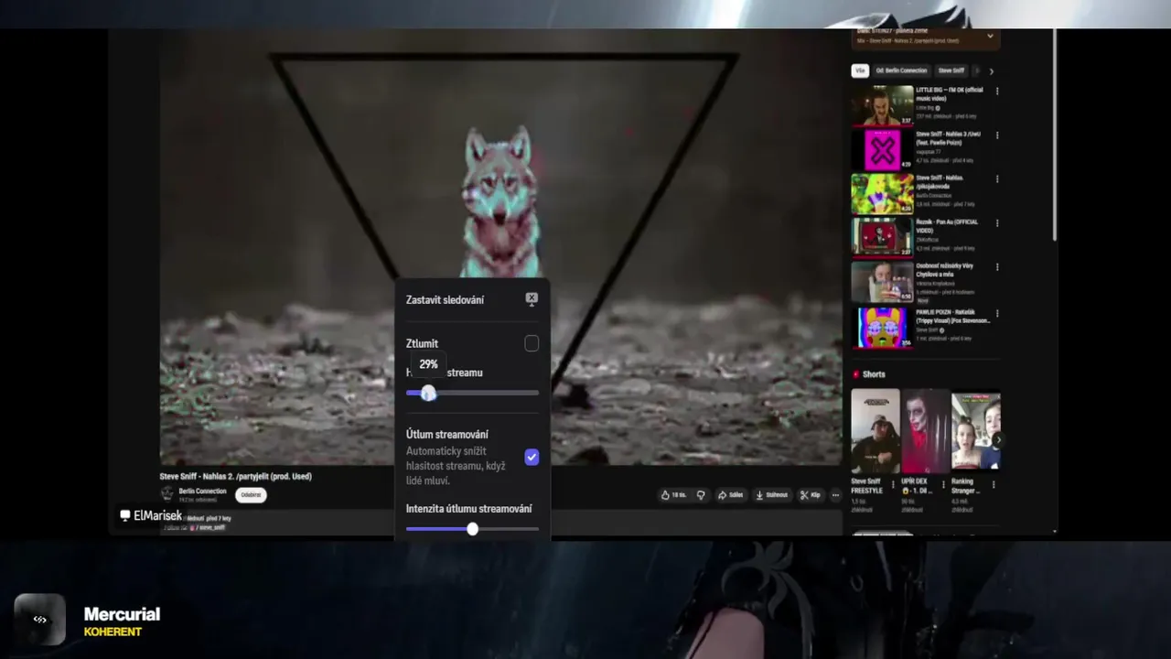Viewport: 1171px width, 659px height.
Task: Select the Od: Berlin Connection chip
Action: click(901, 70)
